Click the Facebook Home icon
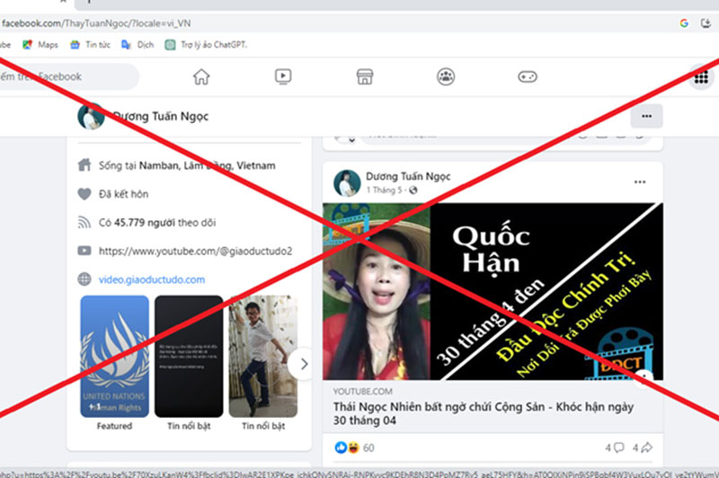Viewport: 719px width, 478px height. point(201,77)
